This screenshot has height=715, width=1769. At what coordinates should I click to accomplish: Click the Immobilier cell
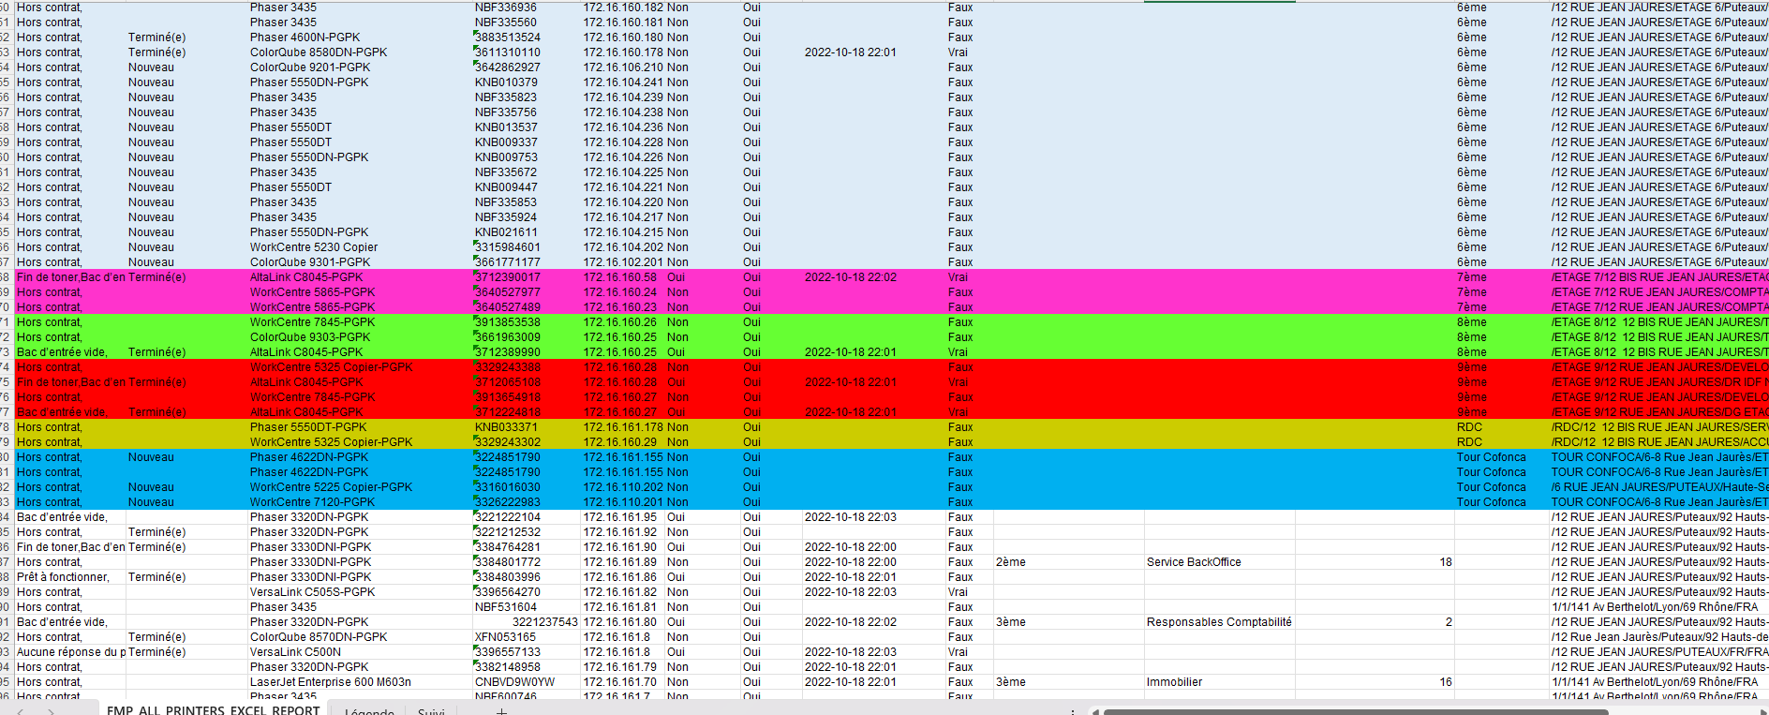[1174, 682]
